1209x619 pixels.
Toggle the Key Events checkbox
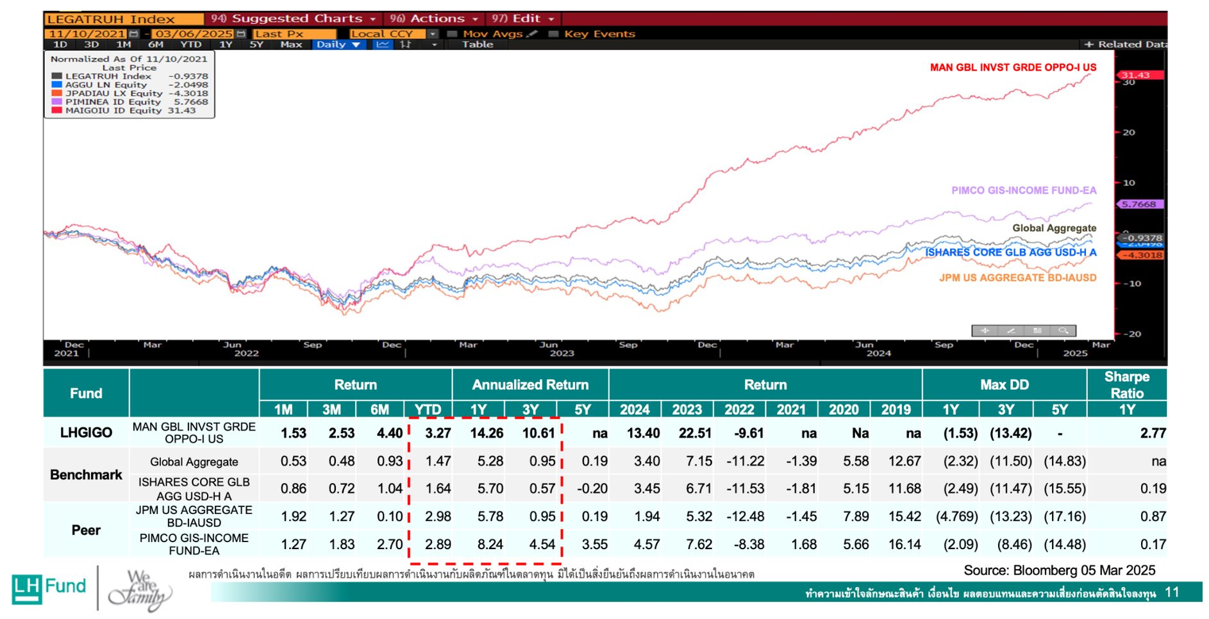(554, 34)
